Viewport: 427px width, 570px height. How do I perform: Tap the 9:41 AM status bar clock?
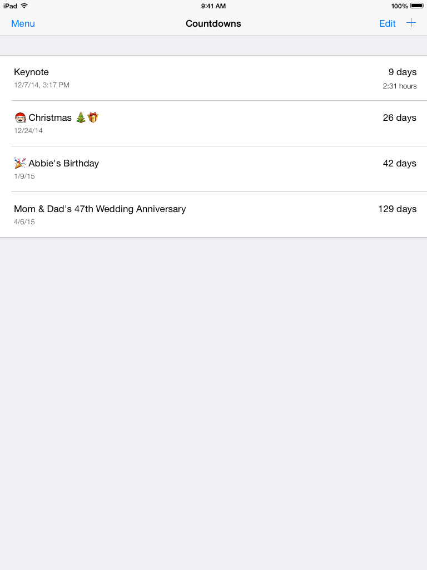pos(213,6)
